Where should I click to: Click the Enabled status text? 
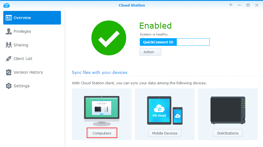[156, 26]
